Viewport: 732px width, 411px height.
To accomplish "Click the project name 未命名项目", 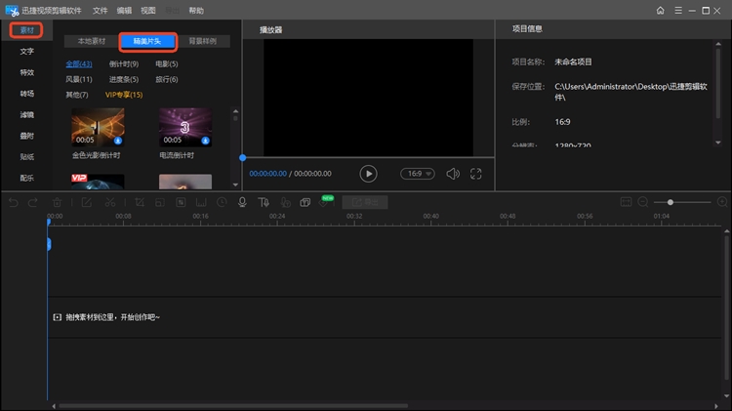I will tap(573, 62).
